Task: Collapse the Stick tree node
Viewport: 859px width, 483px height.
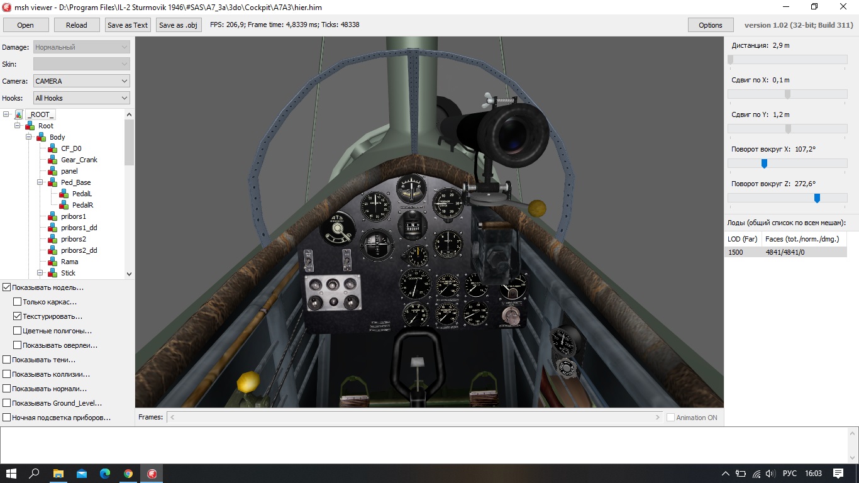Action: point(41,273)
